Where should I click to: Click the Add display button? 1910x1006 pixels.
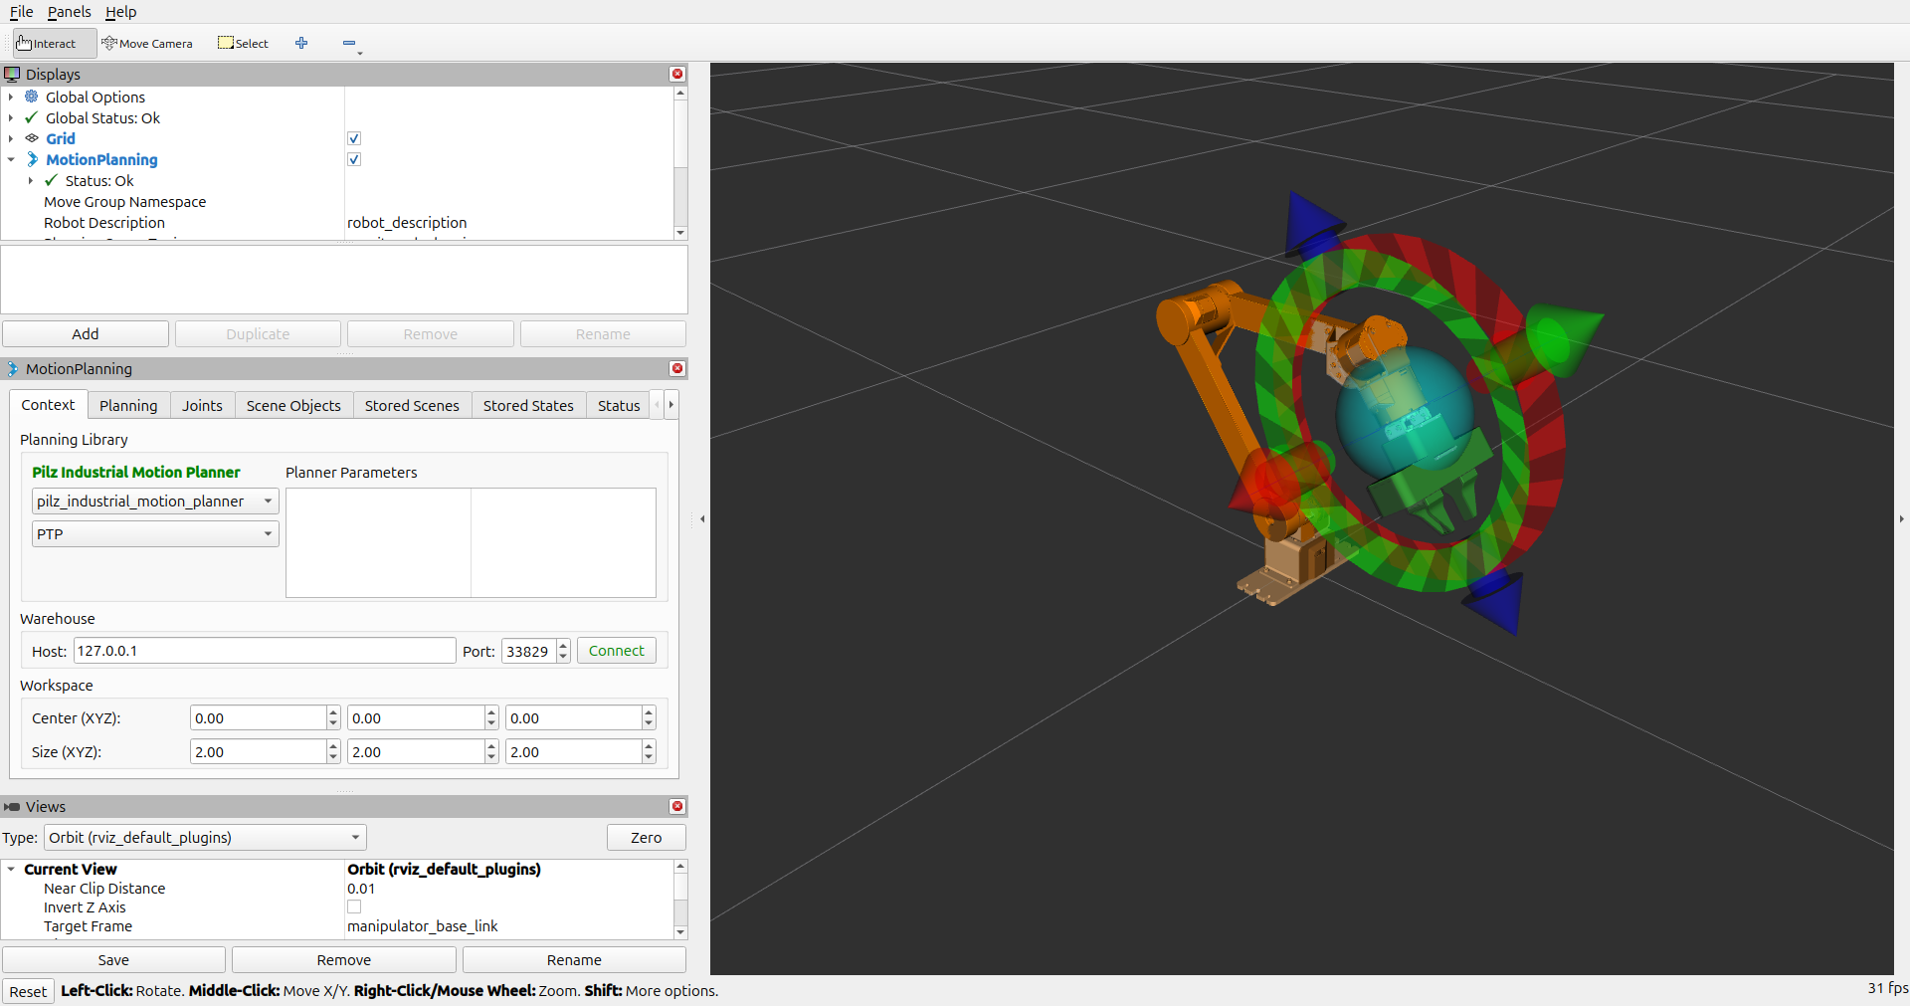click(86, 333)
